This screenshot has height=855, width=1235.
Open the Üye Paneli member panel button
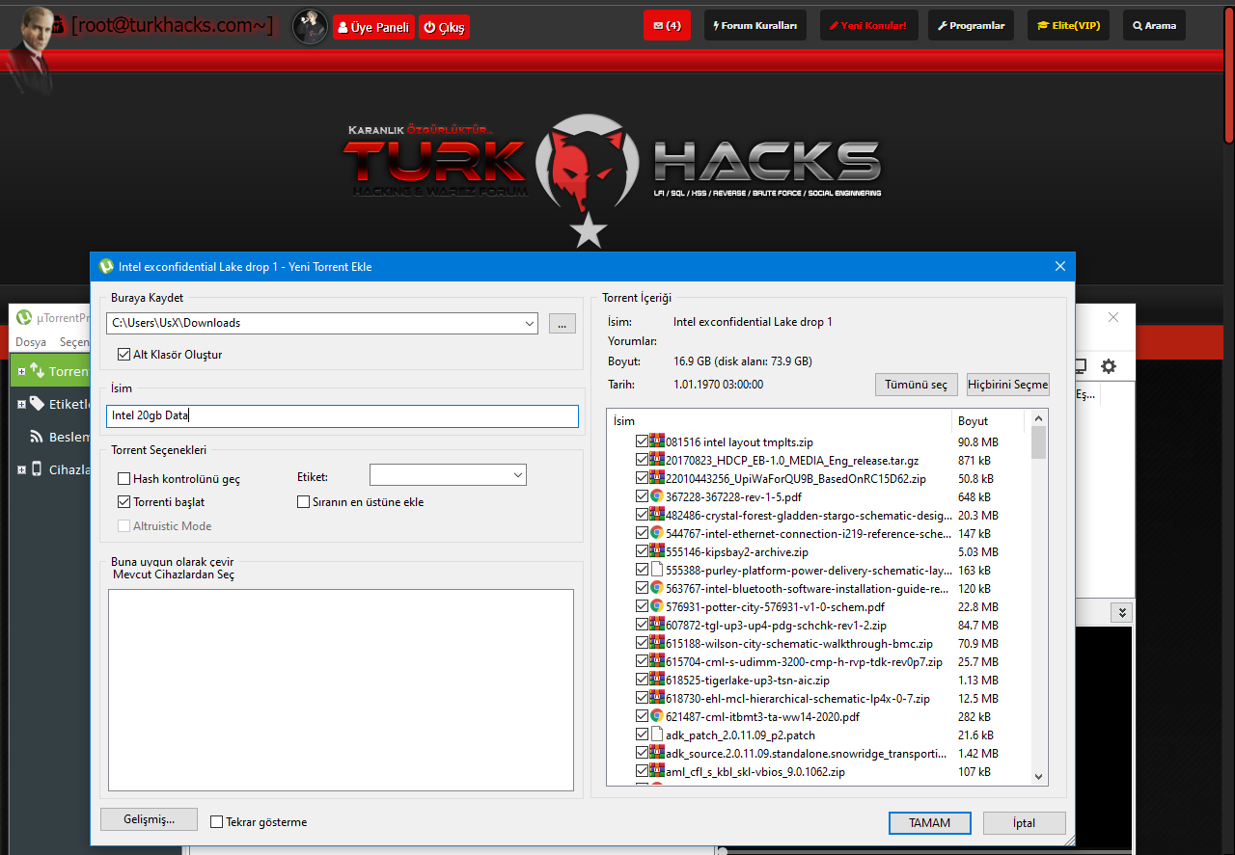tap(373, 28)
